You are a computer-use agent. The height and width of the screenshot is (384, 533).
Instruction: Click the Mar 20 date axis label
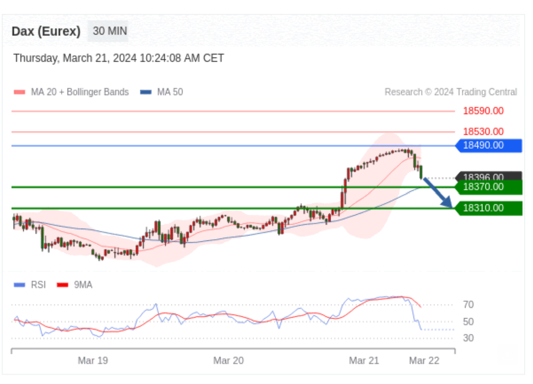[x=229, y=361]
